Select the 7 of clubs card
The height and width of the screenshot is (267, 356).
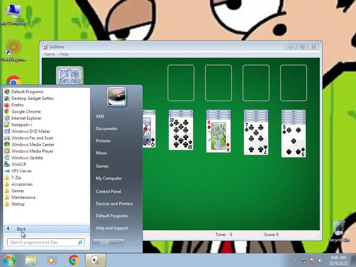click(x=256, y=138)
